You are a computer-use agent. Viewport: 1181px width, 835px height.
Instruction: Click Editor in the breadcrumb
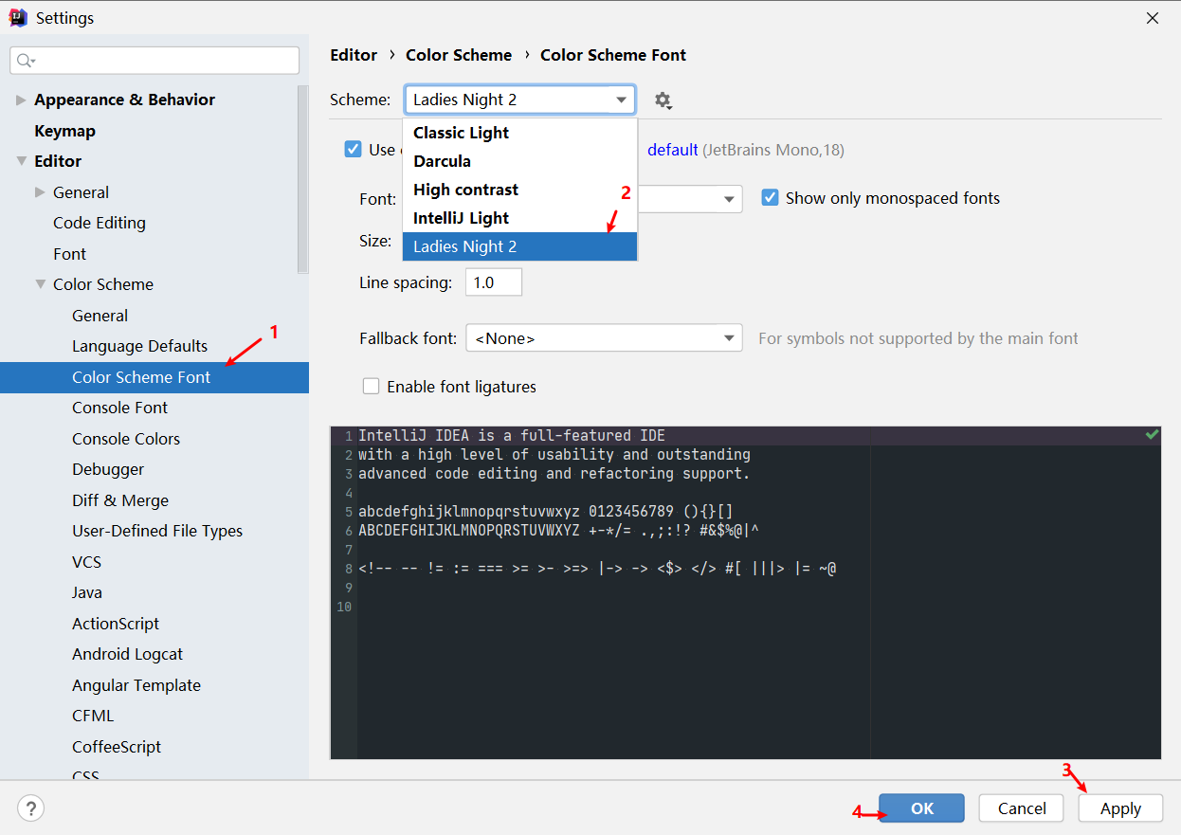tap(354, 55)
